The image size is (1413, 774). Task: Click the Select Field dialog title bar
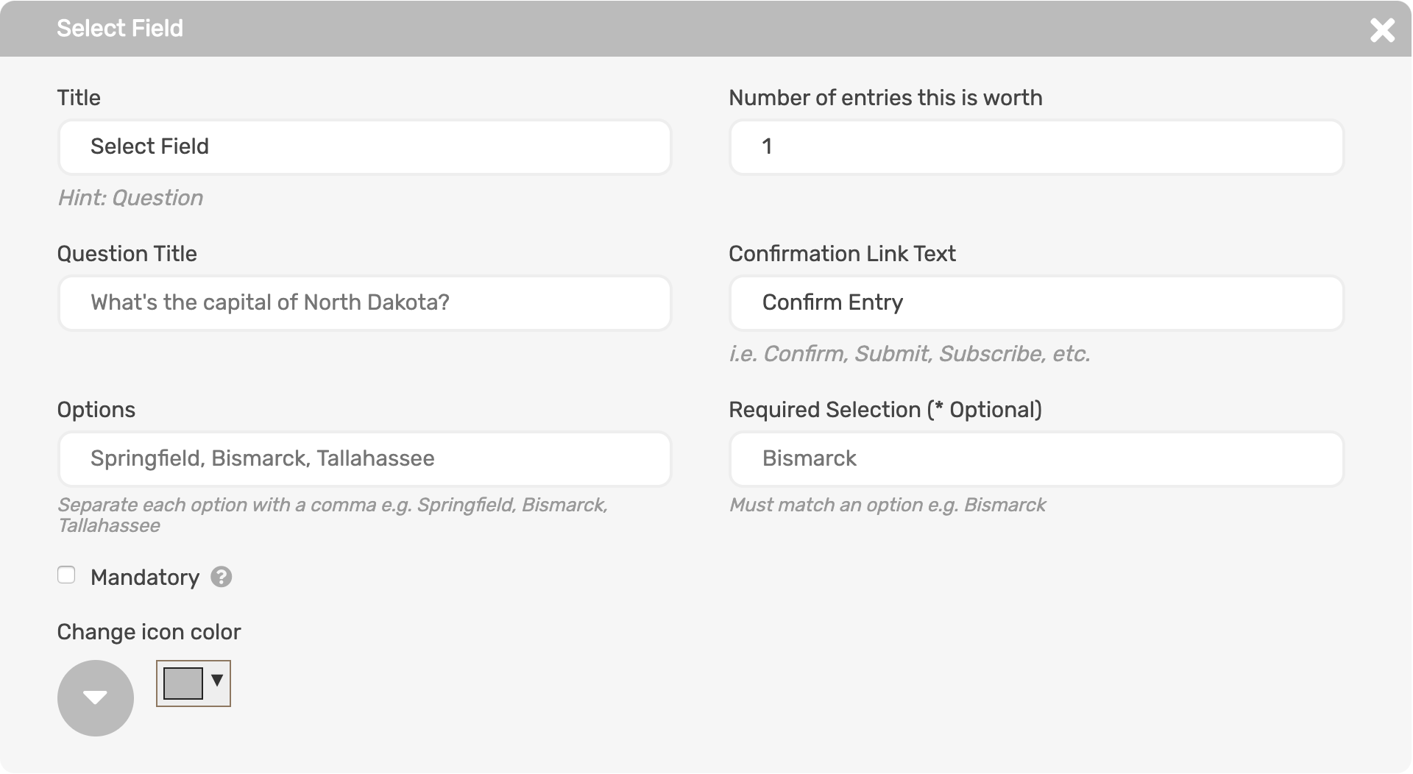(120, 28)
